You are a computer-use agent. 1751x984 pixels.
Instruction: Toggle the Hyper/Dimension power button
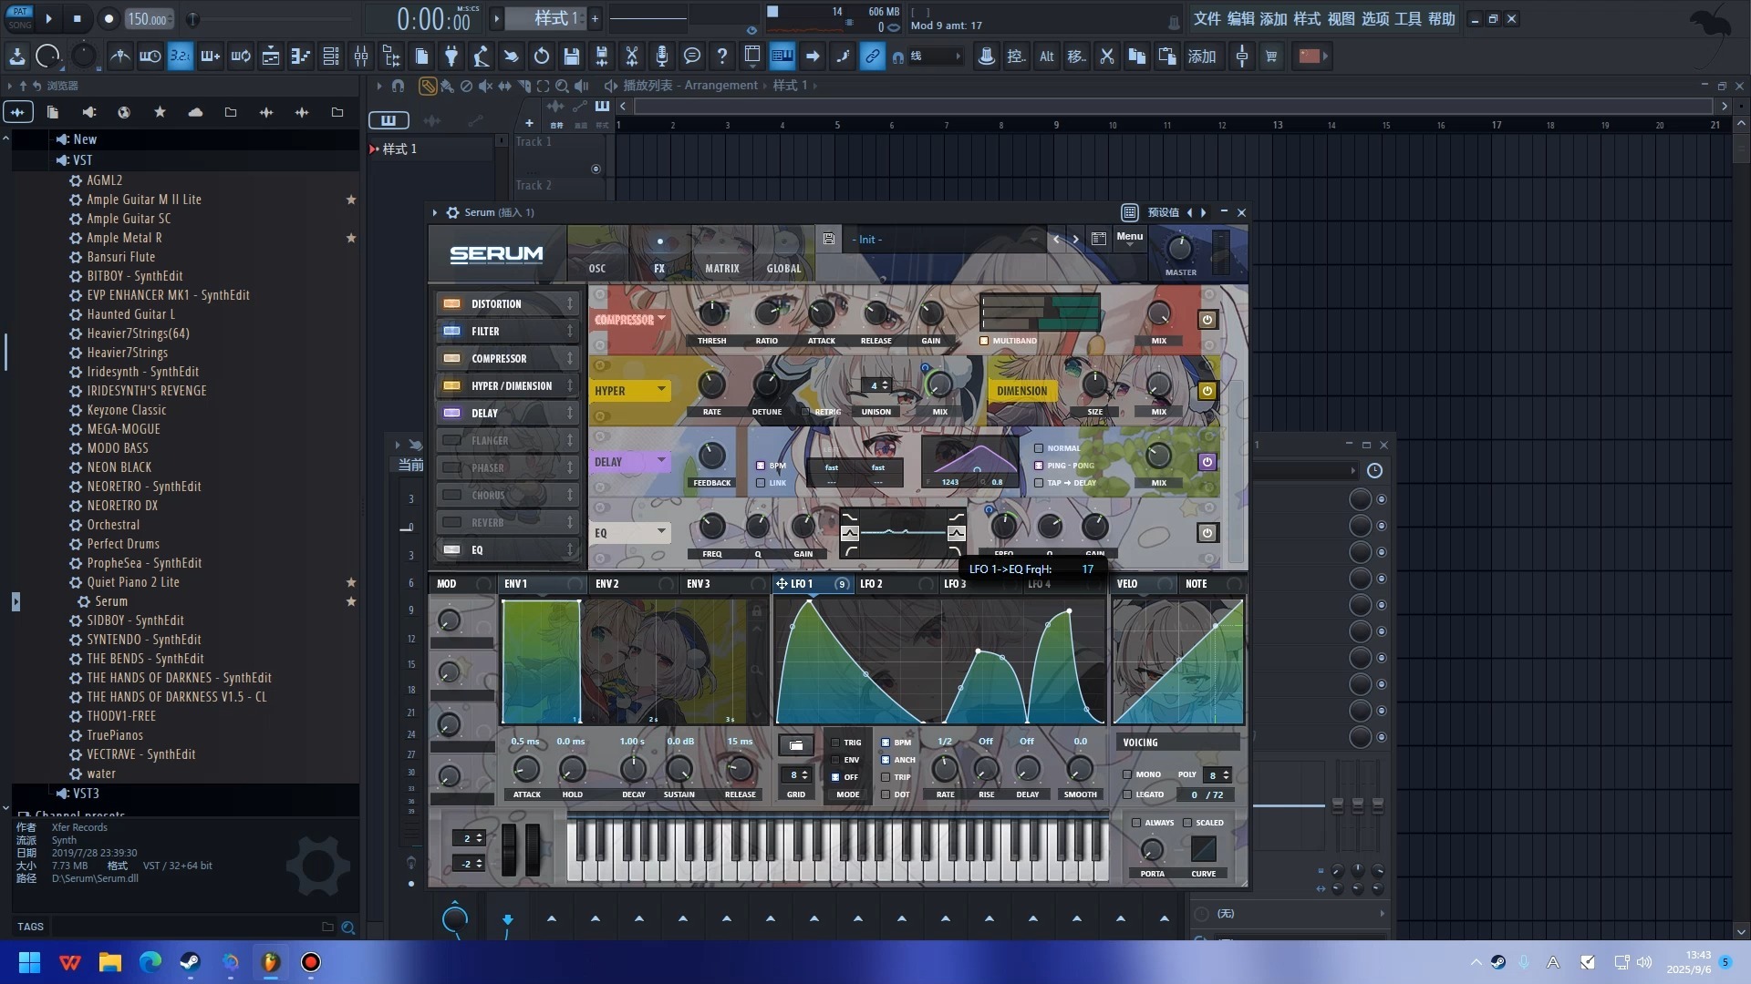pos(1207,391)
